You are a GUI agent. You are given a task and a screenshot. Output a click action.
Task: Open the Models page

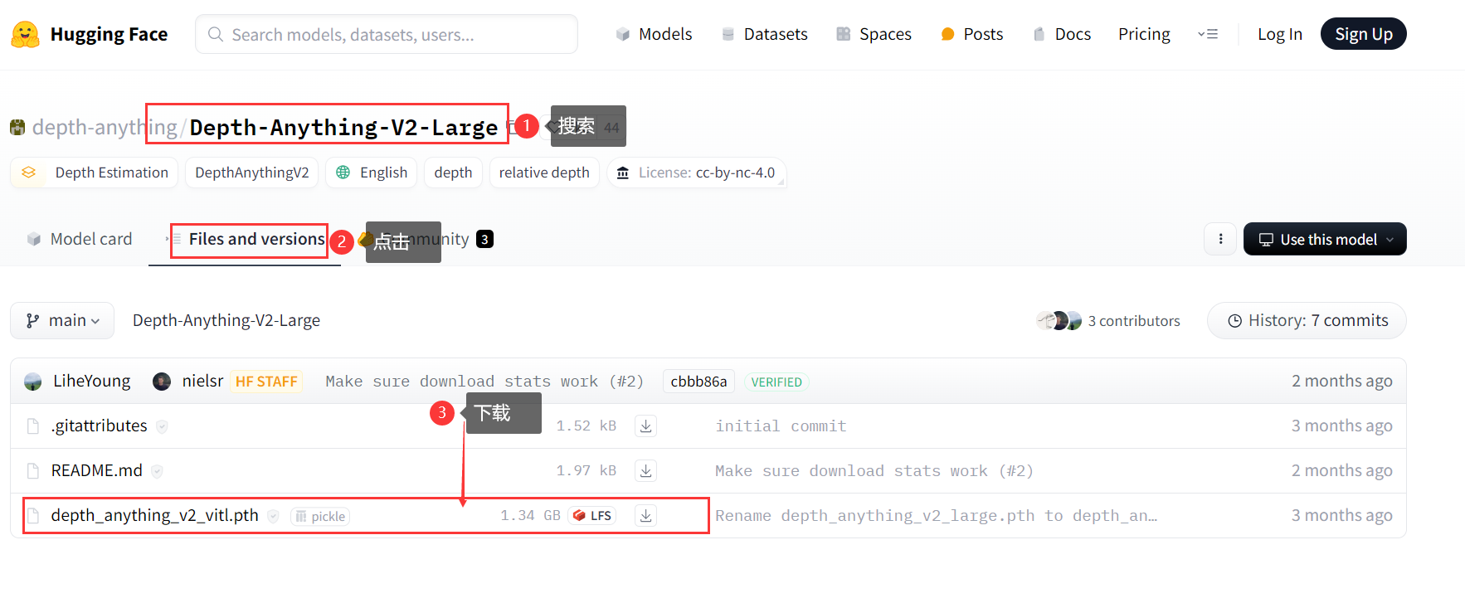click(654, 34)
